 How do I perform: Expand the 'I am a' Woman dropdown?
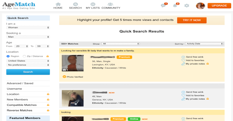(28, 28)
